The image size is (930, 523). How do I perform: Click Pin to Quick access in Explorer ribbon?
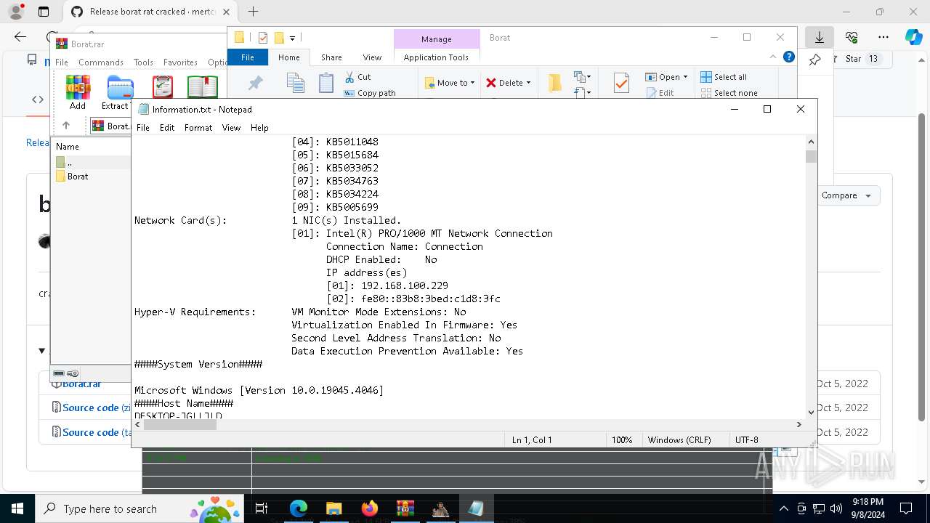tap(255, 84)
